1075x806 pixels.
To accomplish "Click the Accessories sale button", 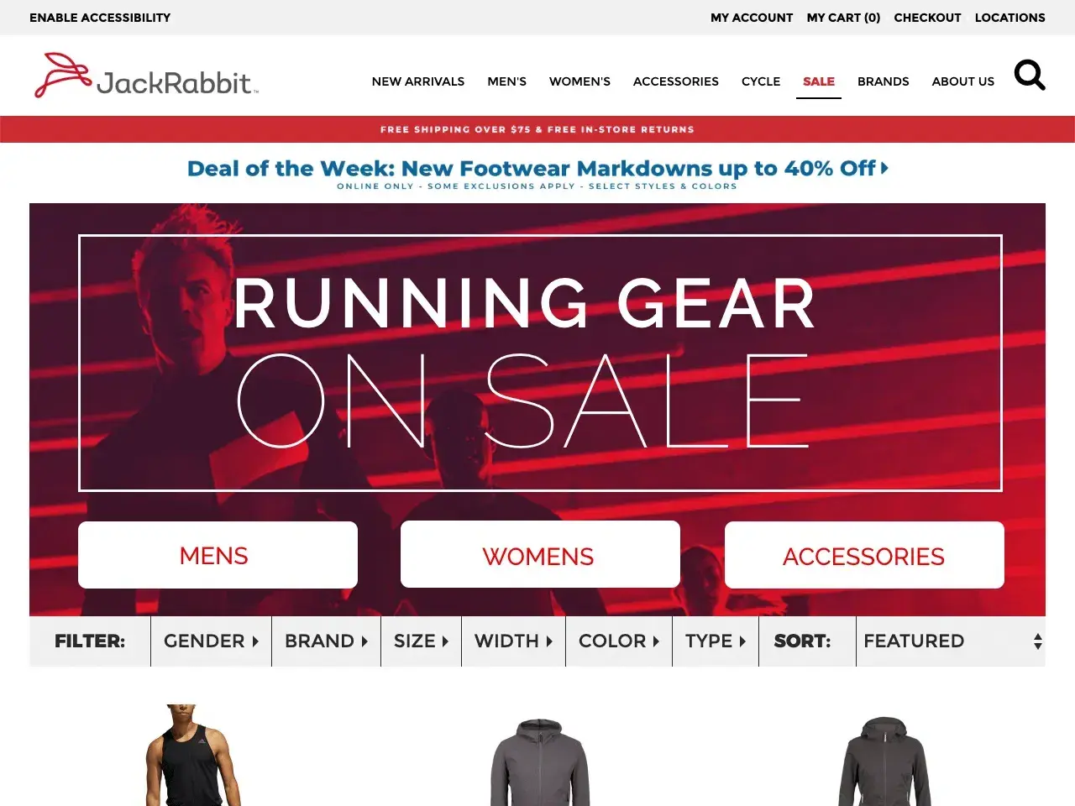I will [x=864, y=555].
